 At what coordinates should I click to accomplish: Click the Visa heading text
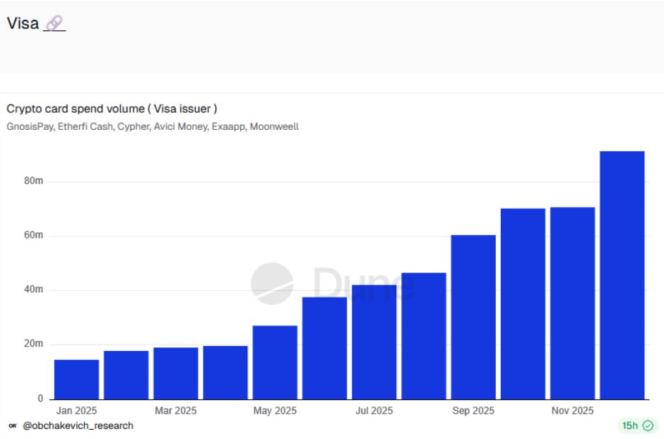pos(23,23)
